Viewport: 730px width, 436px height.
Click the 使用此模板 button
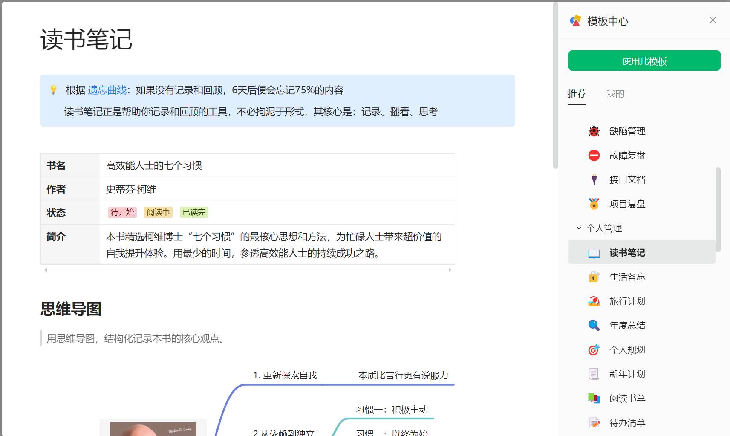(644, 61)
